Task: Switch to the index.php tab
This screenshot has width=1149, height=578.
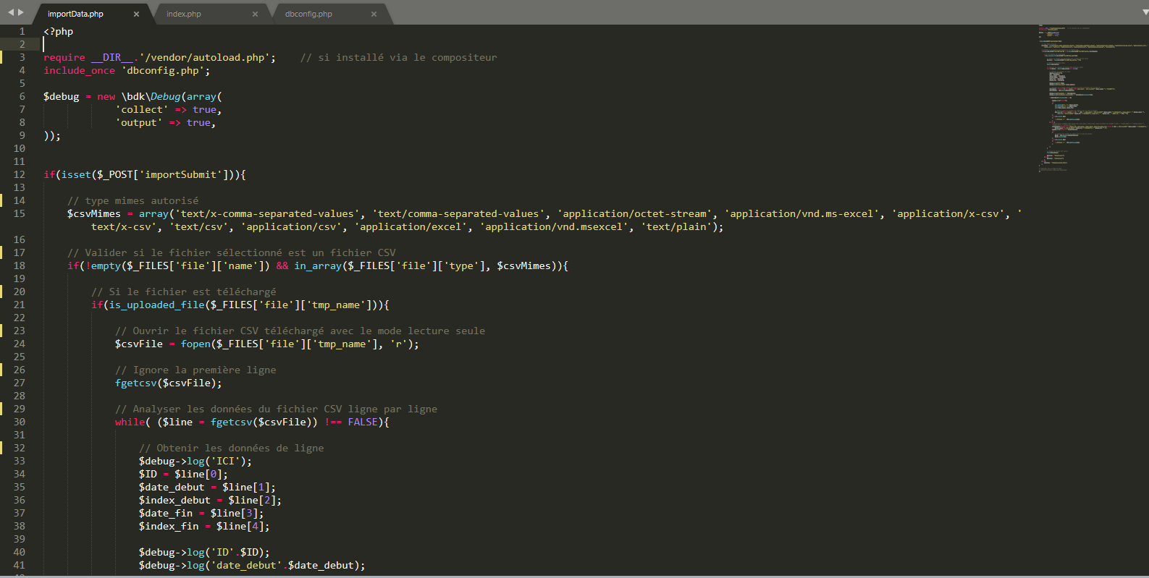Action: (x=184, y=14)
